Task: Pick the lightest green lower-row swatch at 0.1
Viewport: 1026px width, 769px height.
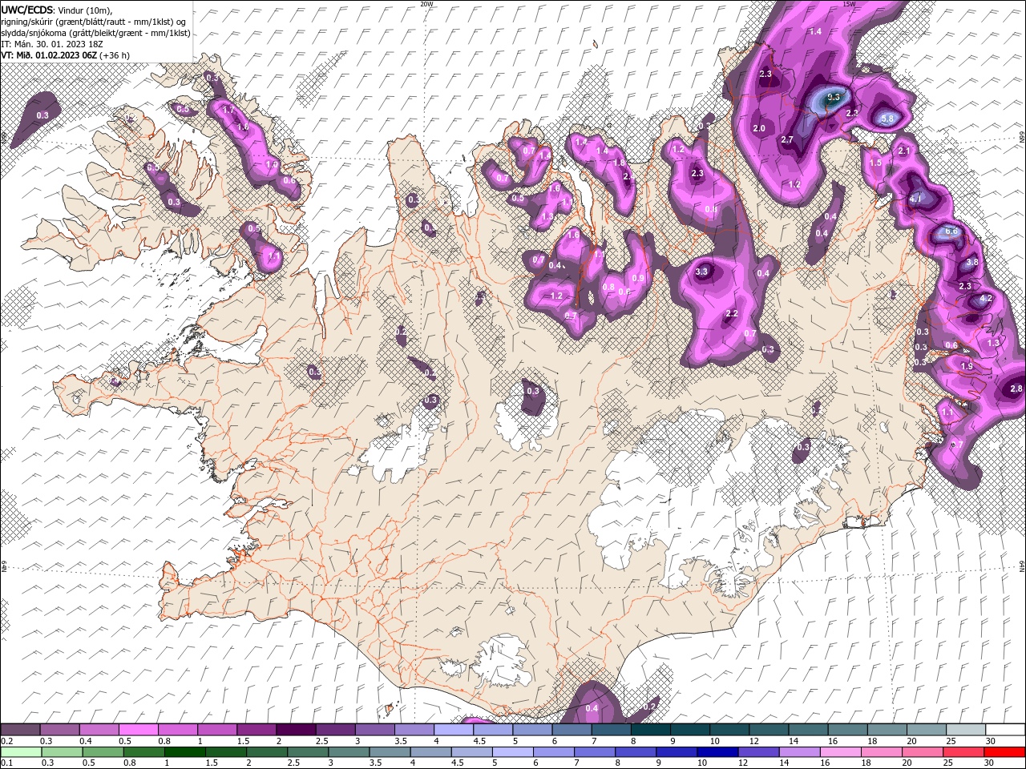Action: pos(21,752)
